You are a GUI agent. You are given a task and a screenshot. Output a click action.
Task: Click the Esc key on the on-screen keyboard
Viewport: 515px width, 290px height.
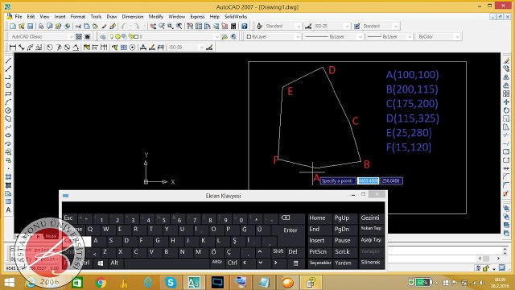pos(69,218)
